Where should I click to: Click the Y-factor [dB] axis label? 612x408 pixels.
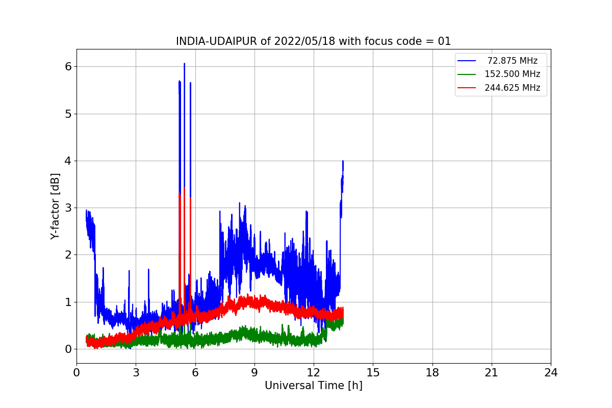pos(55,207)
